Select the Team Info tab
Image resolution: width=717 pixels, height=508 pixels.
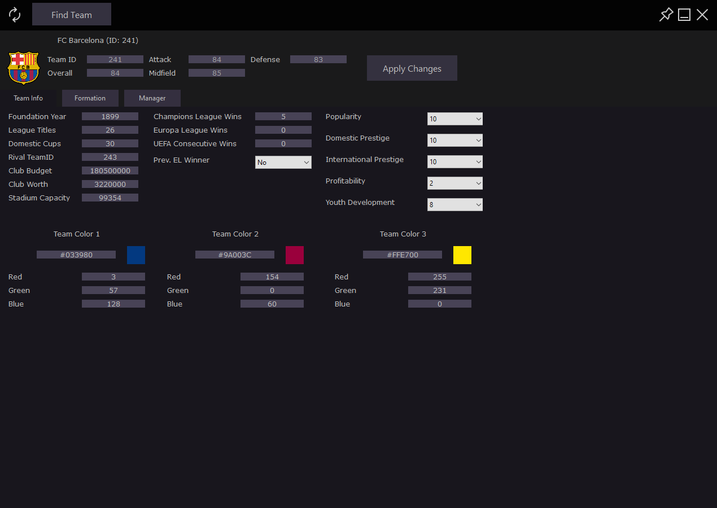coord(28,98)
